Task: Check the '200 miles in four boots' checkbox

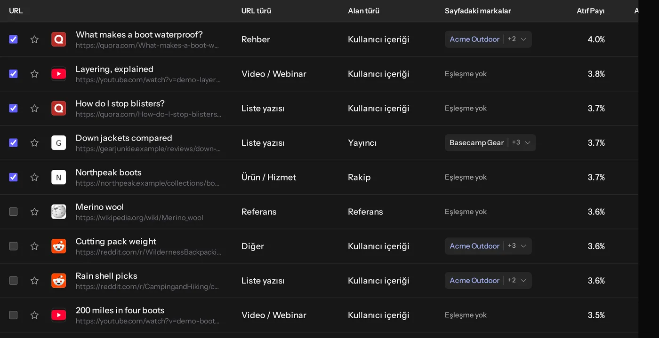Action: (13, 315)
